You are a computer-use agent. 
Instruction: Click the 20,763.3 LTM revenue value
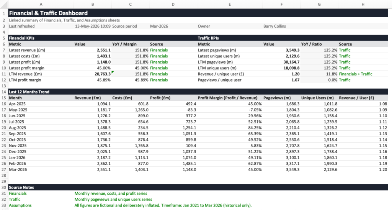[x=103, y=74]
